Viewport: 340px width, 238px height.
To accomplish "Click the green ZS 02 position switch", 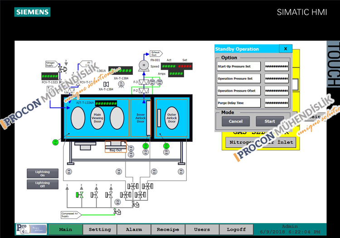I will click(x=146, y=146).
